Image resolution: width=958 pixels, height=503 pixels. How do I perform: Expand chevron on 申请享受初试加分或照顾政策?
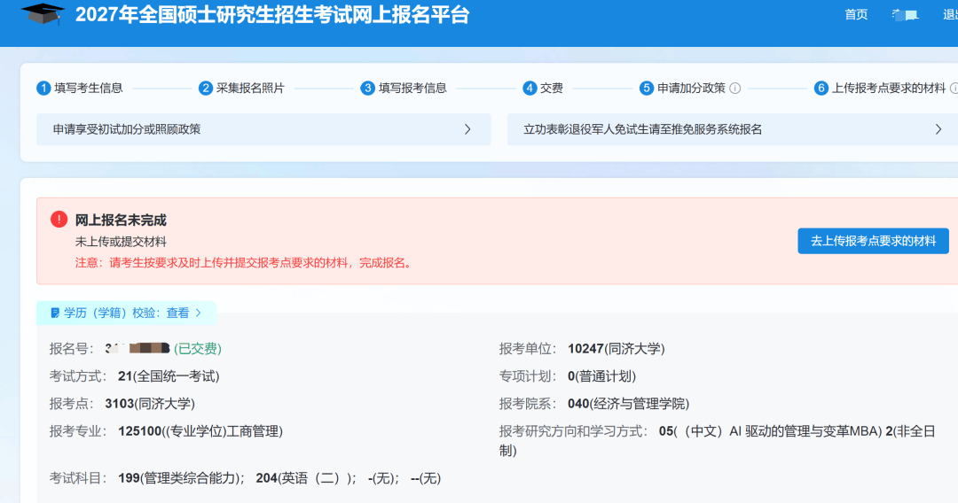click(x=467, y=129)
